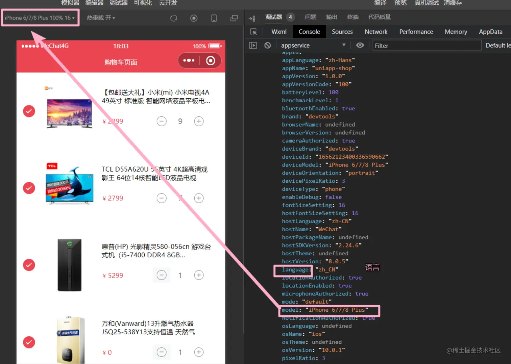Click the 云开发 toolbar button

coord(168,3)
